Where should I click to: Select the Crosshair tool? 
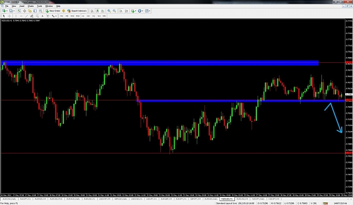9,16
